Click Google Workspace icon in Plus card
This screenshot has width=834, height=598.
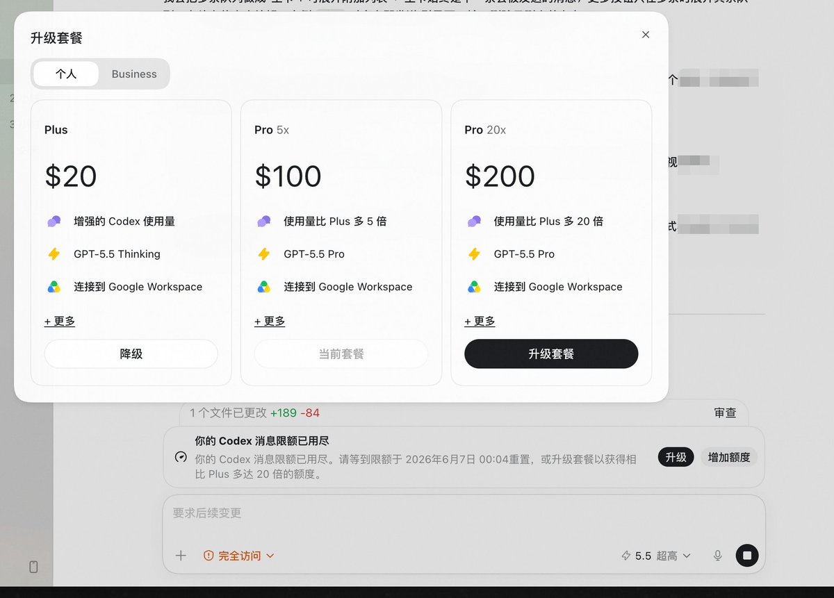point(54,287)
